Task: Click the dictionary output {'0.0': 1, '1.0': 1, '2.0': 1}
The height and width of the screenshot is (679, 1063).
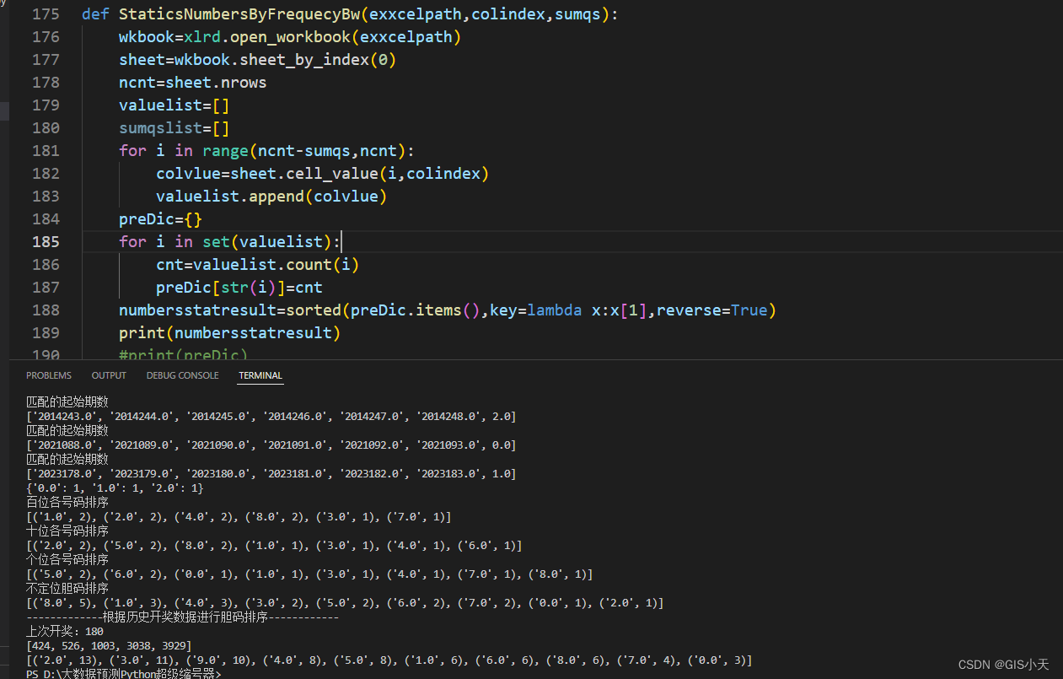Action: pyautogui.click(x=115, y=488)
